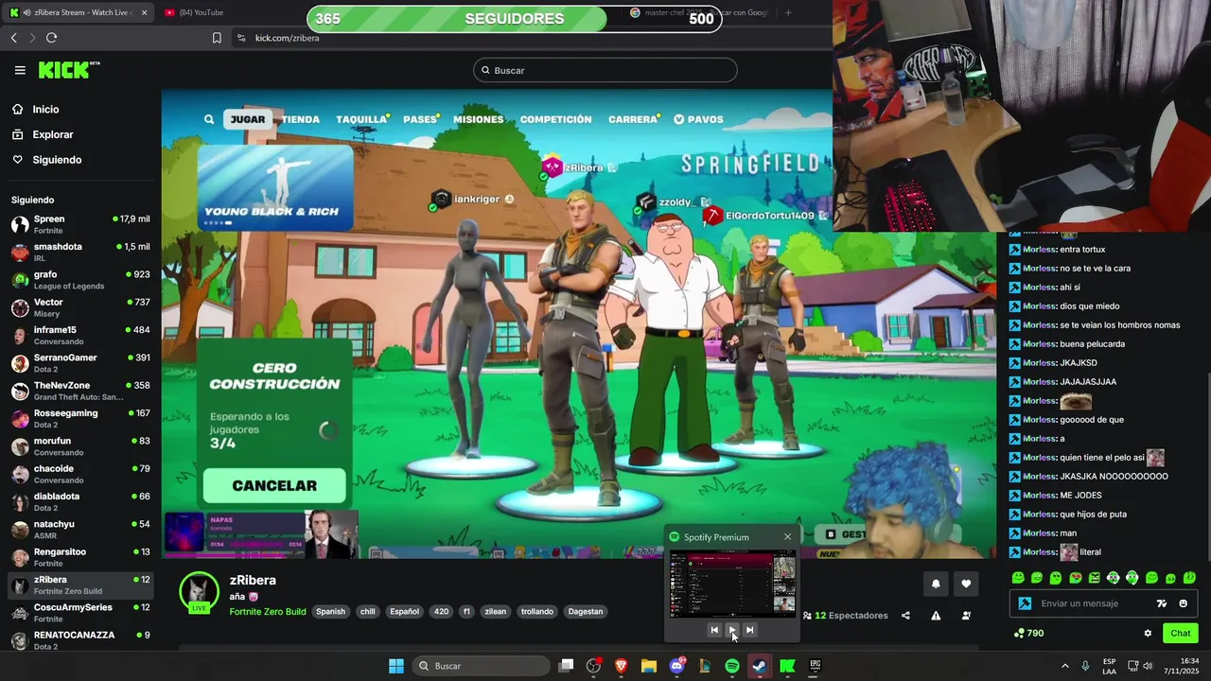Click the Dagestan stream tag
The width and height of the screenshot is (1211, 681).
[x=585, y=611]
